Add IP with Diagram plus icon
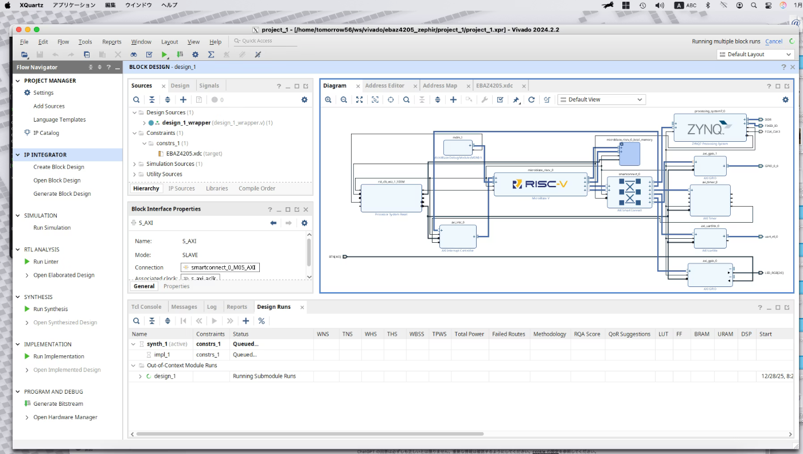 pos(453,99)
